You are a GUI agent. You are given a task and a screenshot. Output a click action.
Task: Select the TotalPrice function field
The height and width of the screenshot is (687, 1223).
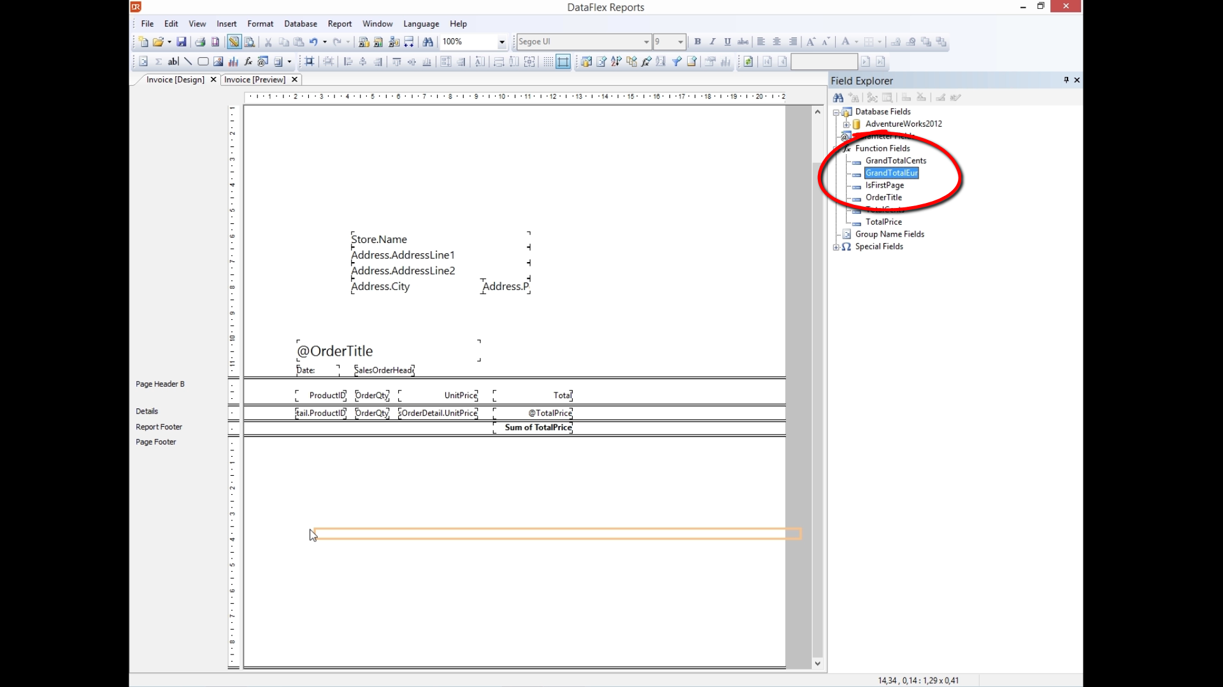883,222
